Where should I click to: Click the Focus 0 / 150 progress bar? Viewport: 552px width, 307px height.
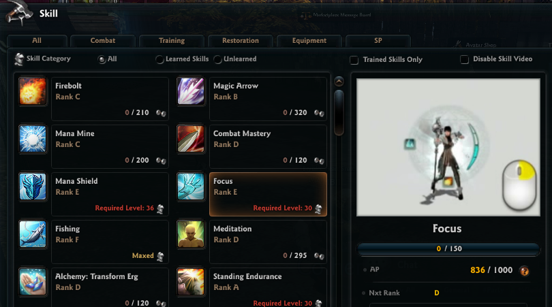[448, 248]
